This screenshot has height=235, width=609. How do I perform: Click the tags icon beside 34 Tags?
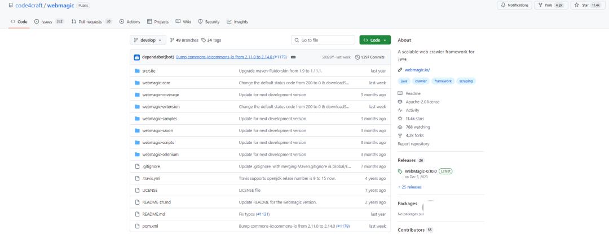tap(204, 40)
